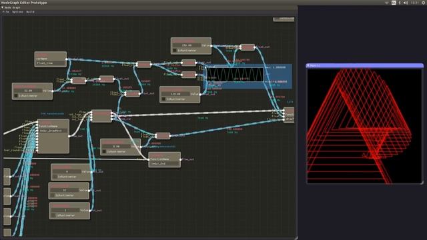
Task: Click the Value output pin of 128.00 node
Action: click(200, 95)
